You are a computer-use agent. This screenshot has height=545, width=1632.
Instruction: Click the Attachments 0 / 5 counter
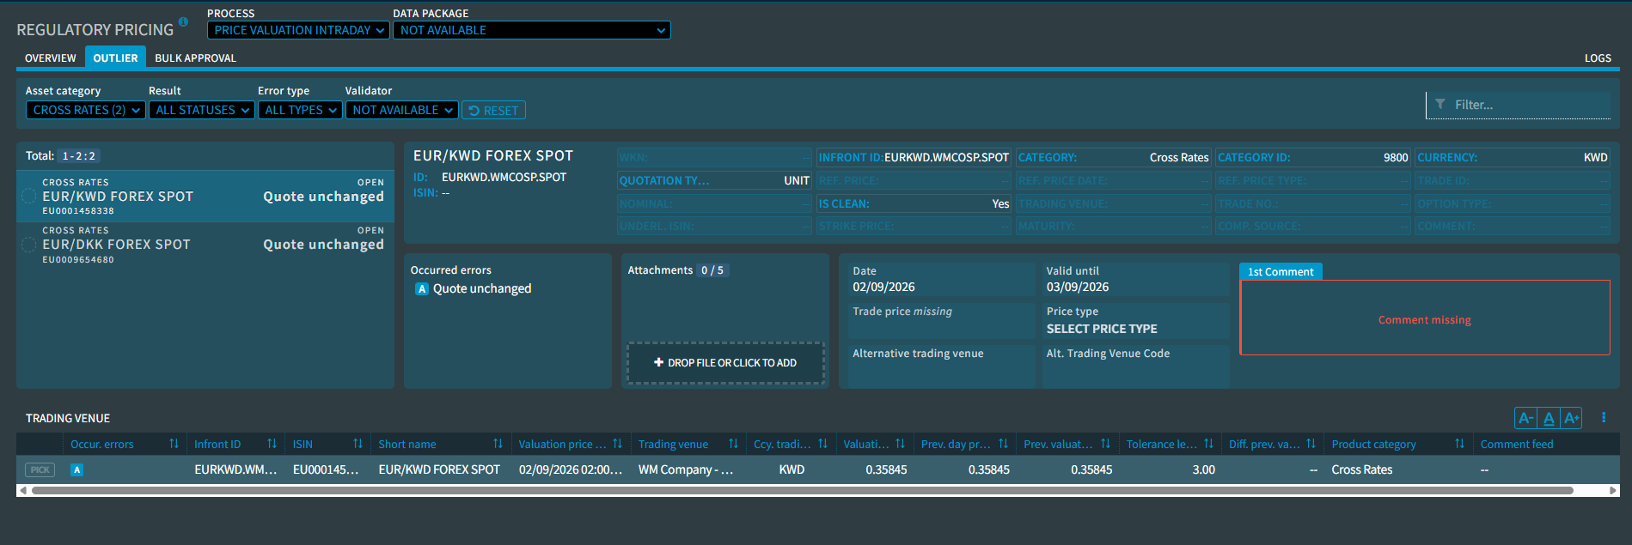[x=712, y=270]
